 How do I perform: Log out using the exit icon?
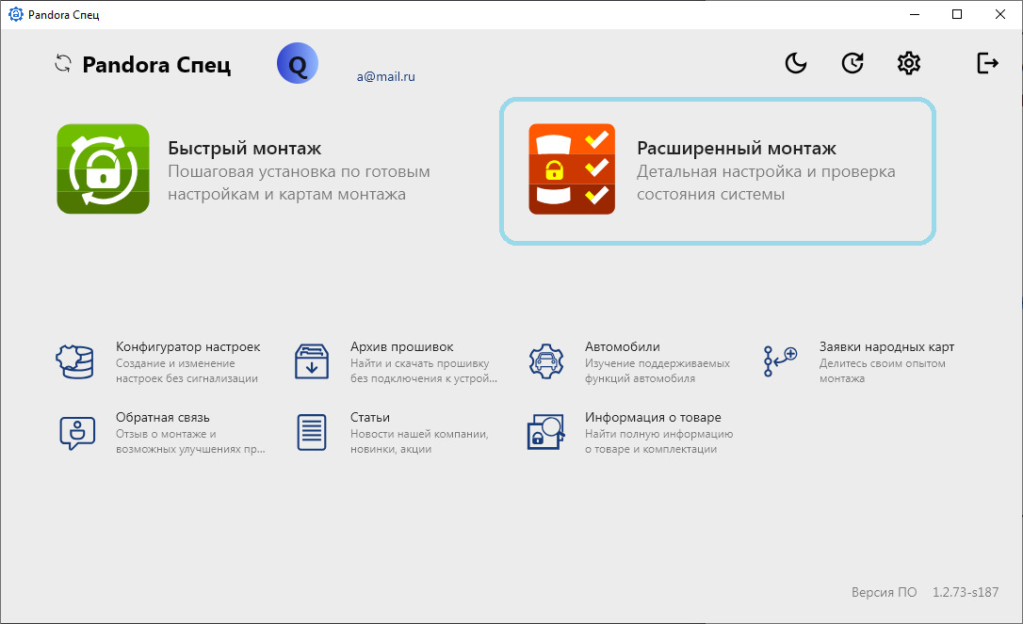tap(987, 63)
